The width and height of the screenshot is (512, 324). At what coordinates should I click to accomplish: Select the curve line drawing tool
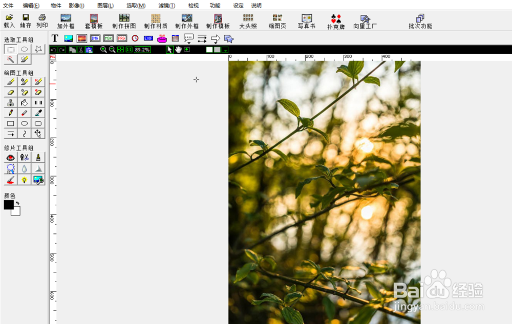[x=25, y=134]
